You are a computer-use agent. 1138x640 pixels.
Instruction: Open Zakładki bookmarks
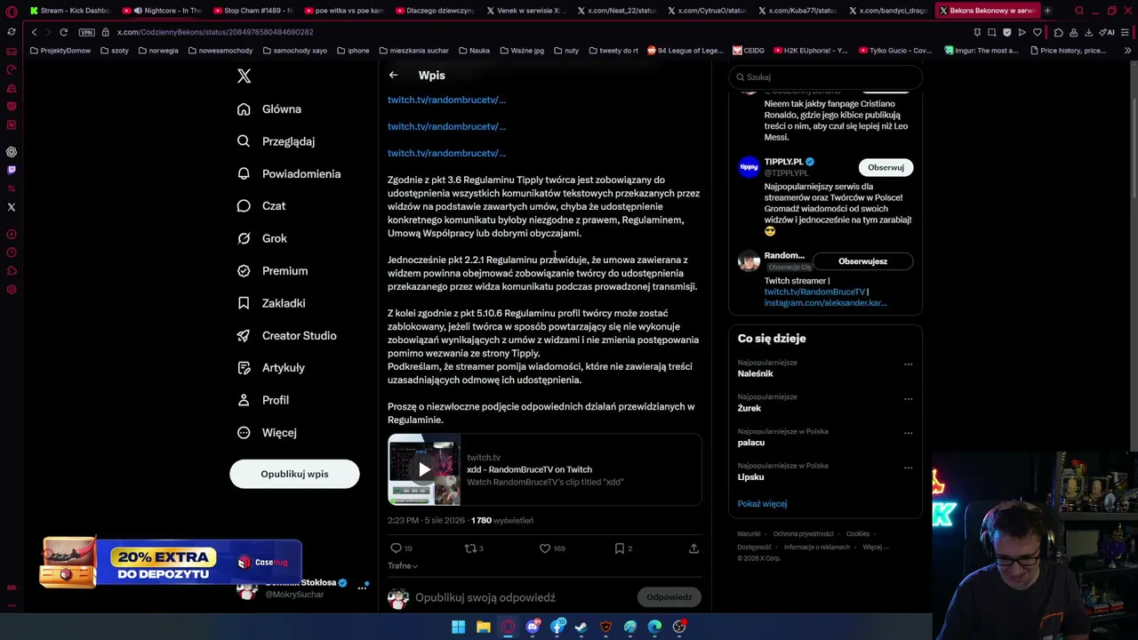pos(271,303)
